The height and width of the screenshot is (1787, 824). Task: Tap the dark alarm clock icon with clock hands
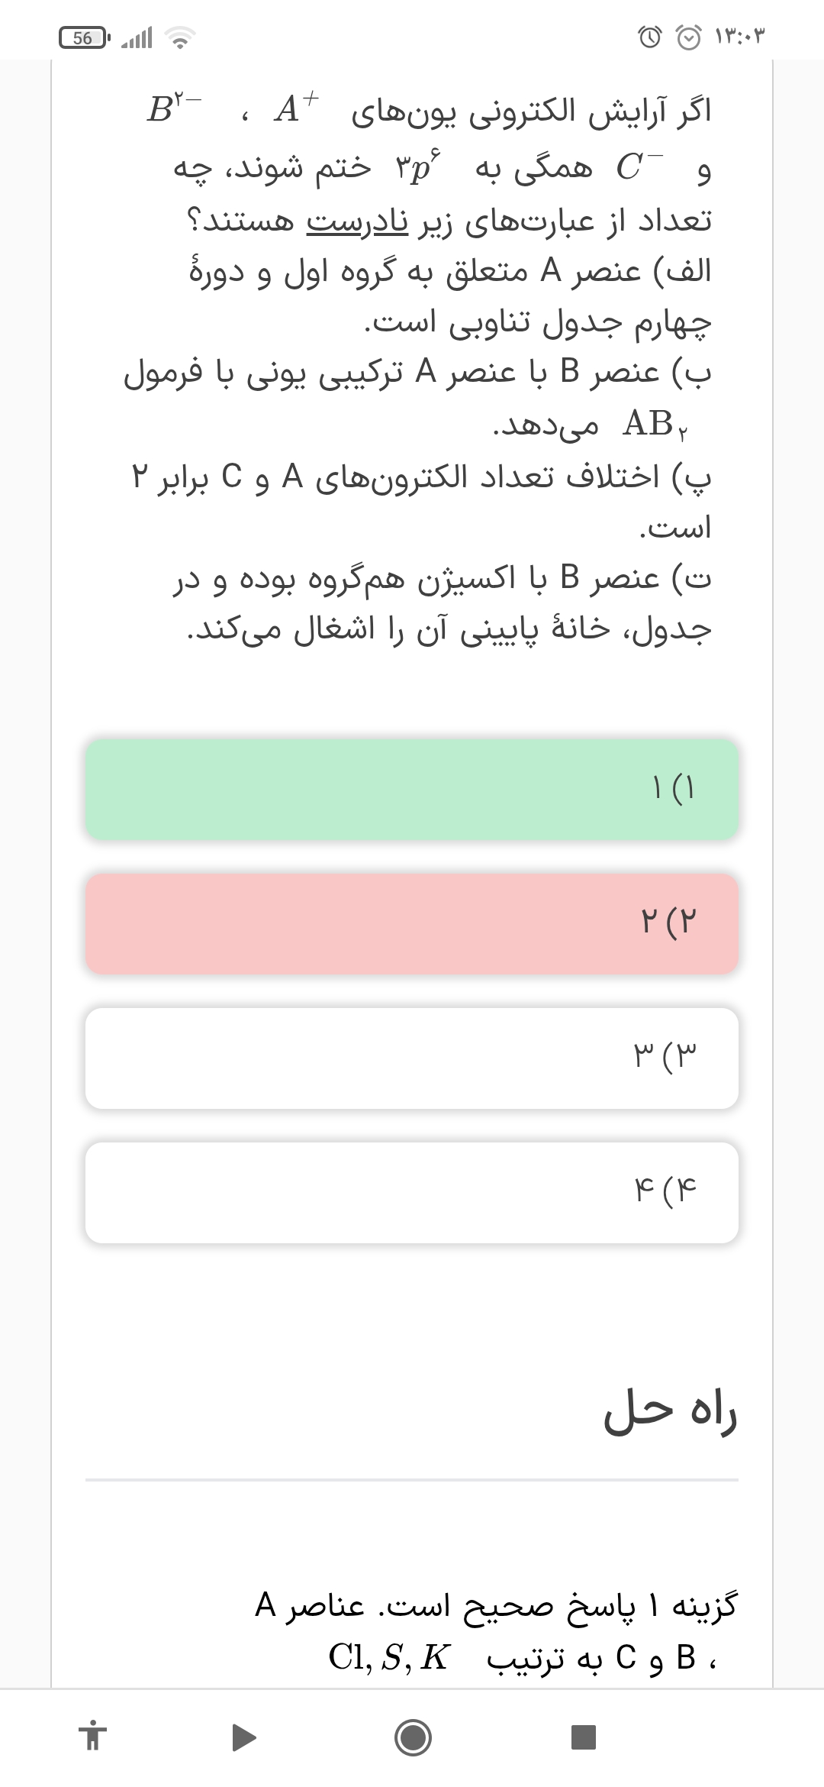coord(649,37)
